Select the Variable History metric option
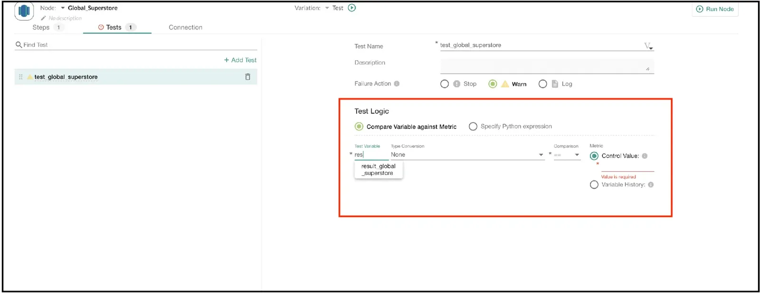Image resolution: width=760 pixels, height=293 pixels. [594, 185]
